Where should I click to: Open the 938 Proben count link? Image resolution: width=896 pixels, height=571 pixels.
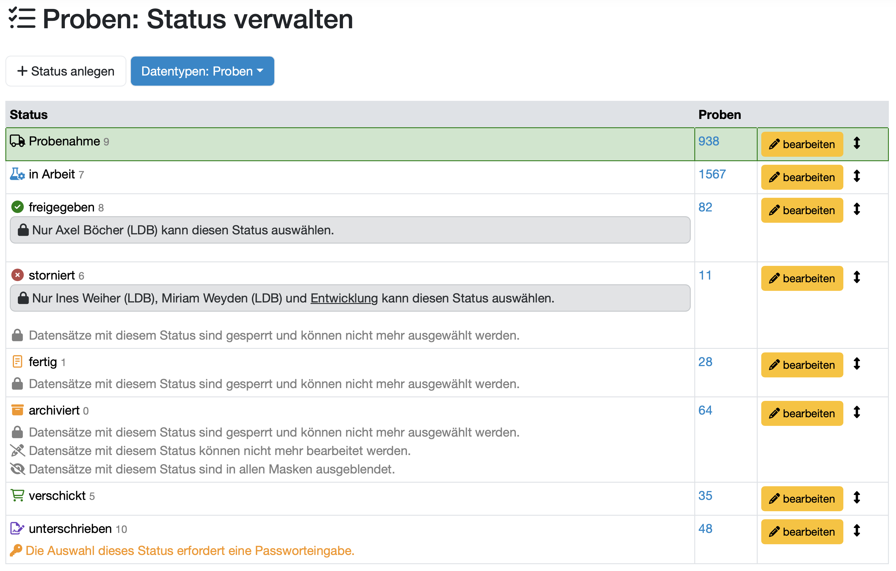(709, 141)
